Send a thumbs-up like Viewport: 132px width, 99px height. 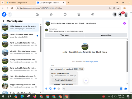click(x=126, y=88)
